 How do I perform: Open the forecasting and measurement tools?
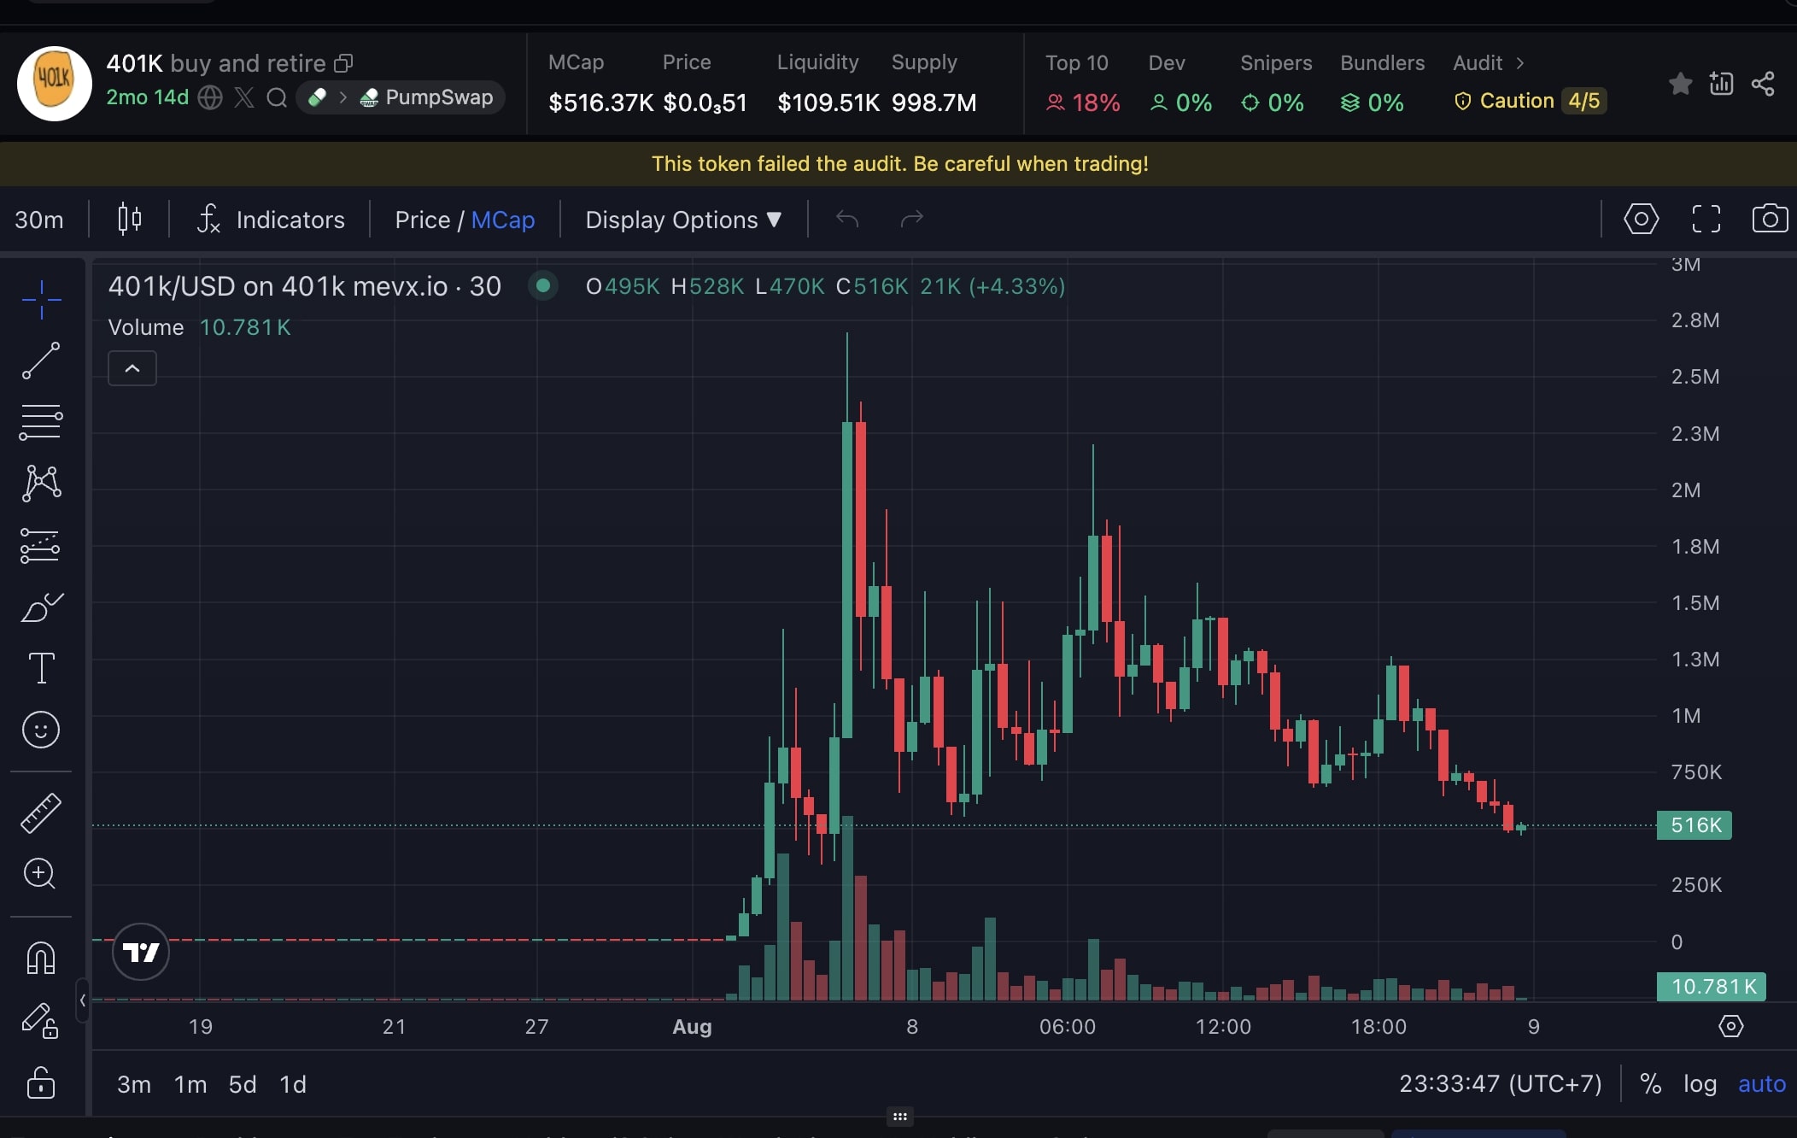coord(41,546)
